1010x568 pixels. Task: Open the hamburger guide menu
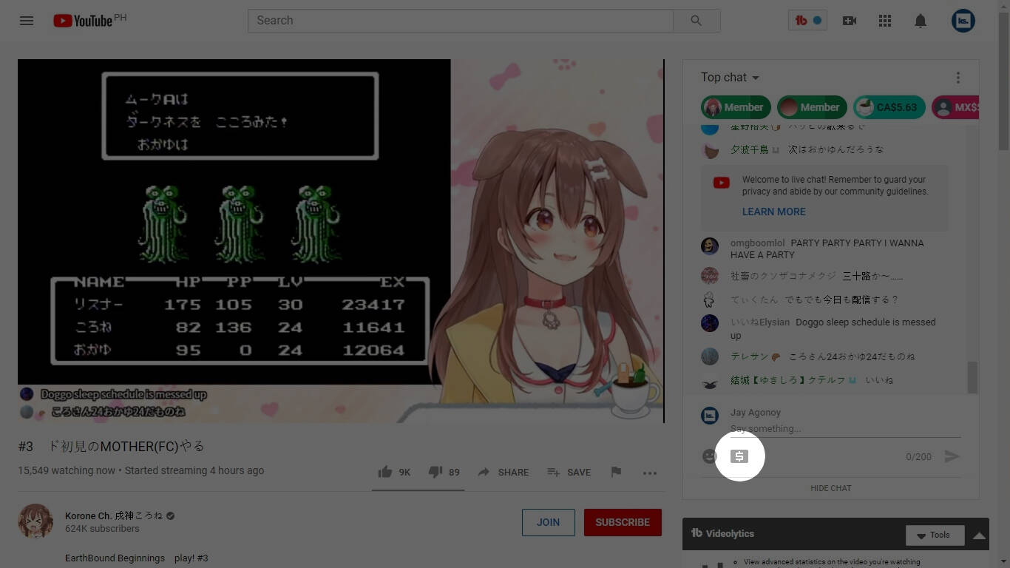point(27,21)
